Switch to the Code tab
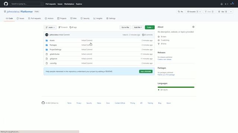238x133 pixels. [9, 18]
